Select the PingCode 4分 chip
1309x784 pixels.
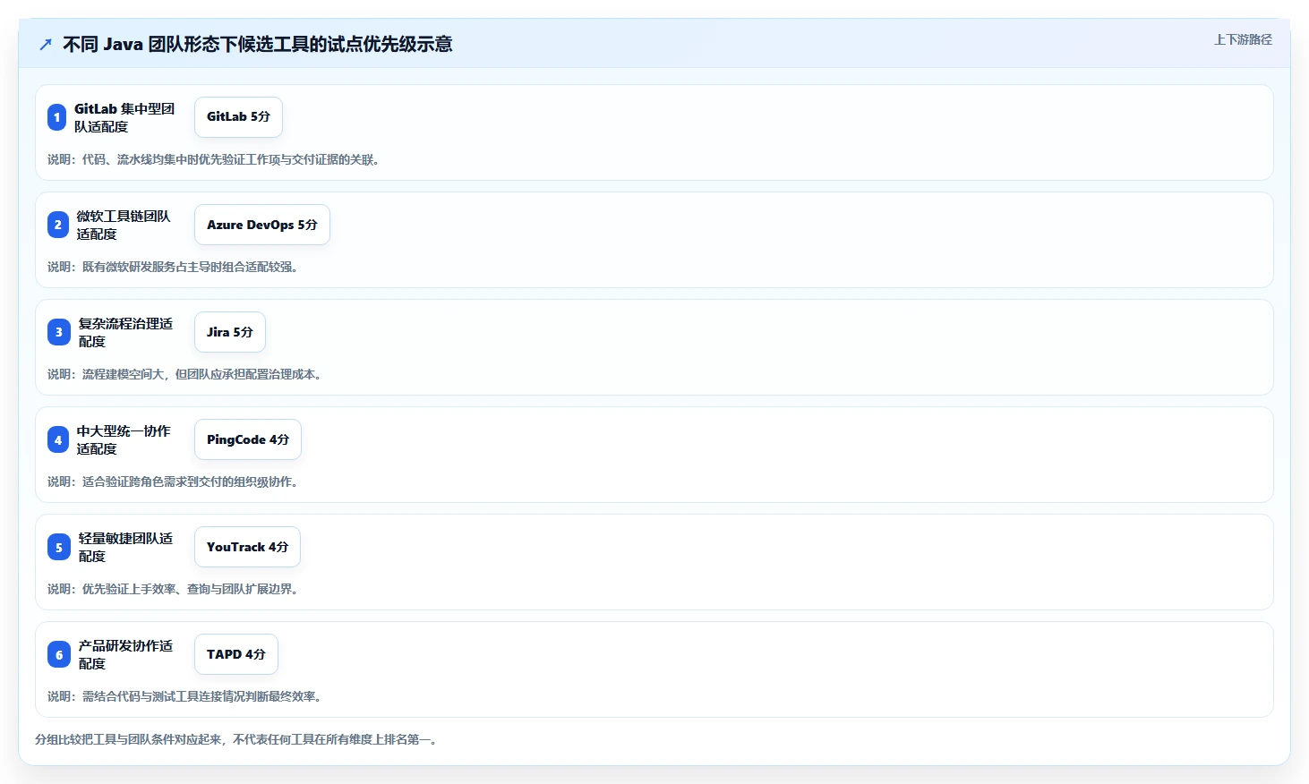(248, 439)
